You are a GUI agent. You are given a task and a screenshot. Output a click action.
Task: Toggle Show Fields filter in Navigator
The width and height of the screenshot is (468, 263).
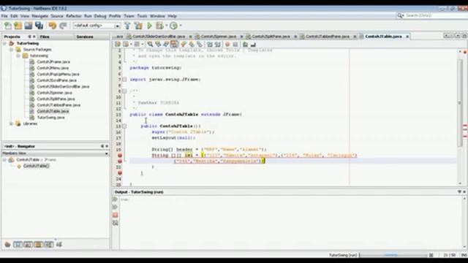click(x=18, y=245)
